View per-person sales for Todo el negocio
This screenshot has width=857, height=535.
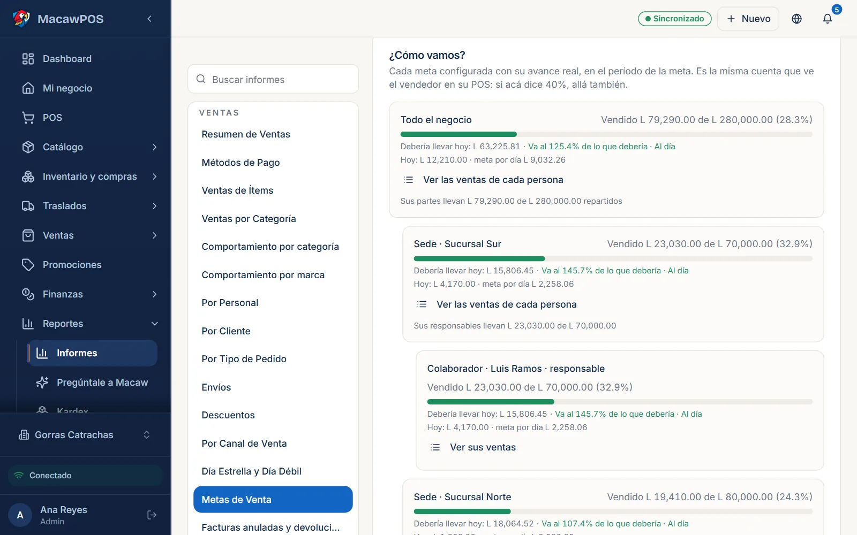click(x=483, y=180)
